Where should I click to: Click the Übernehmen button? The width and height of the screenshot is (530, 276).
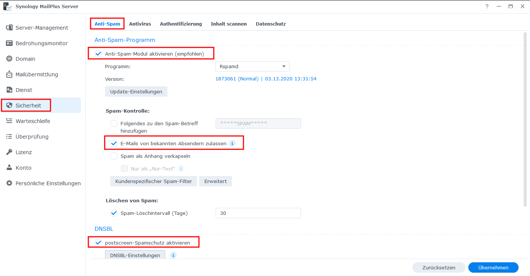click(x=493, y=267)
